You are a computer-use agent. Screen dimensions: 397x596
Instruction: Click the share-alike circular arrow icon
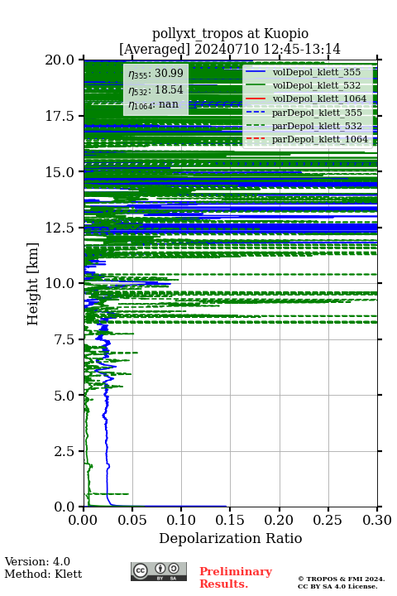point(174,569)
